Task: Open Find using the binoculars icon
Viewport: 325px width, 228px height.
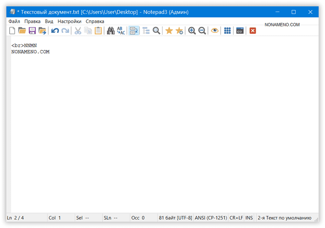Action: (x=110, y=31)
